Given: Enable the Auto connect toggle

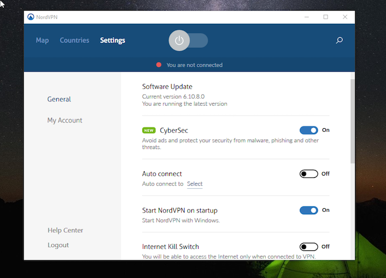Looking at the screenshot, I should pos(309,174).
